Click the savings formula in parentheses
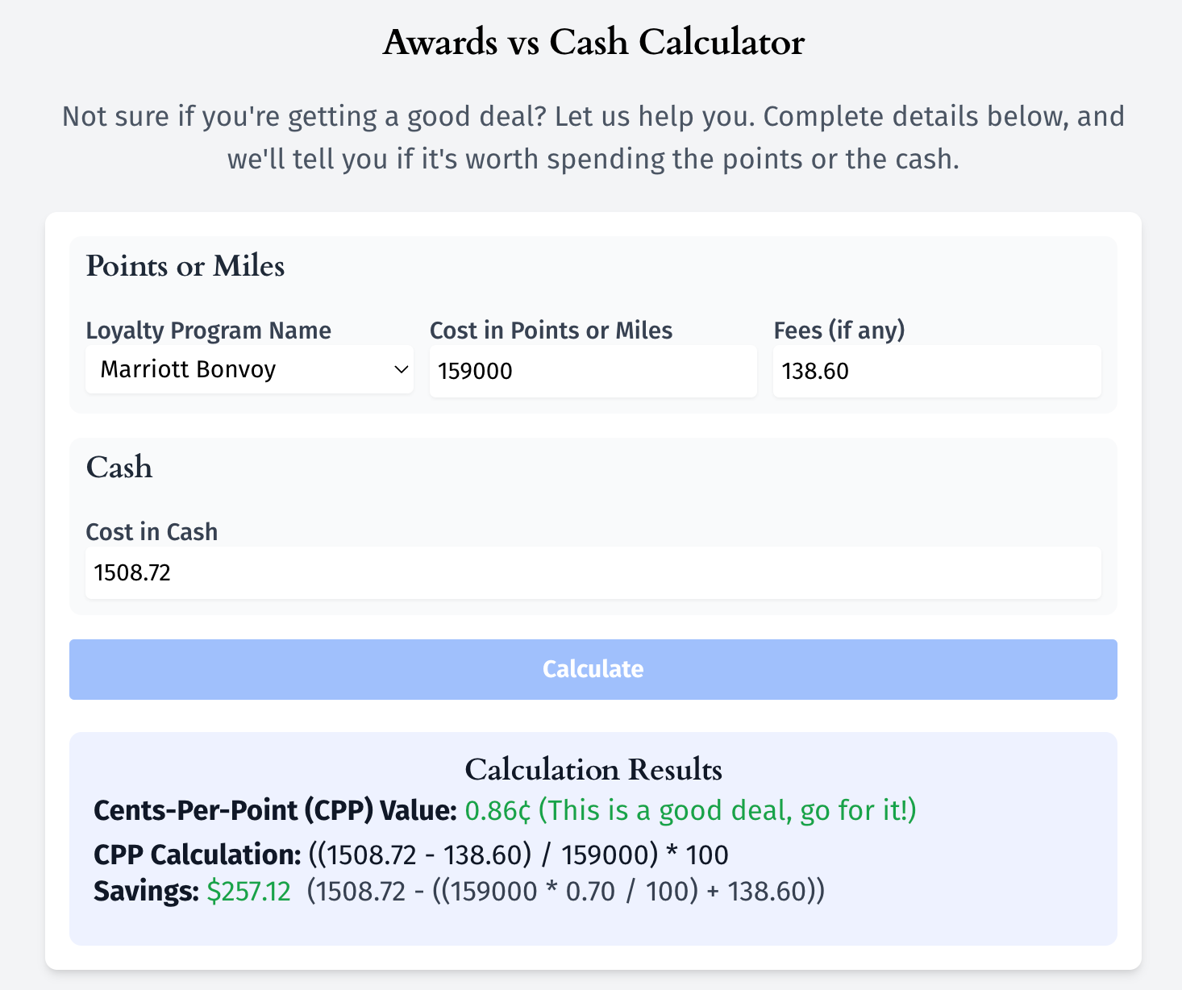The width and height of the screenshot is (1182, 990). click(x=566, y=892)
